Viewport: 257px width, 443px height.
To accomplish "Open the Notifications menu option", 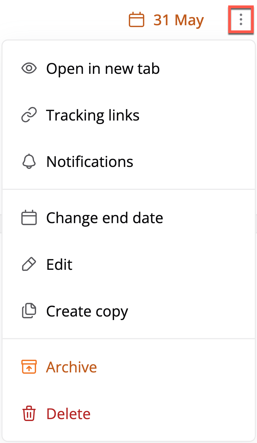I will tap(129, 162).
